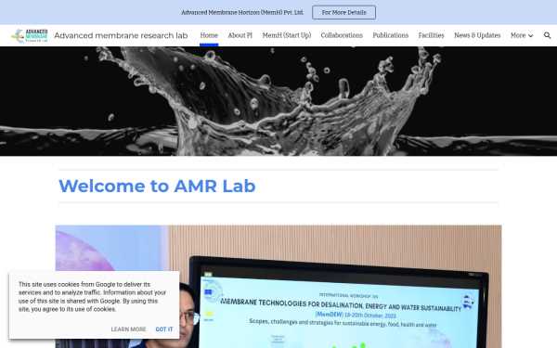Navigate to Collaborations

click(x=342, y=35)
